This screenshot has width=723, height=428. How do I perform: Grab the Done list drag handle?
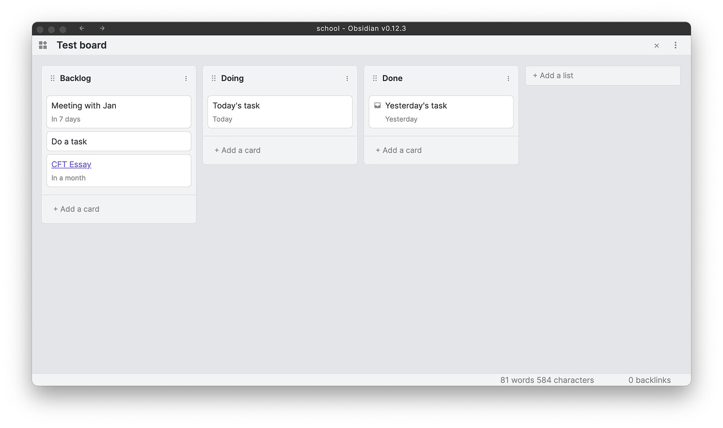tap(375, 78)
